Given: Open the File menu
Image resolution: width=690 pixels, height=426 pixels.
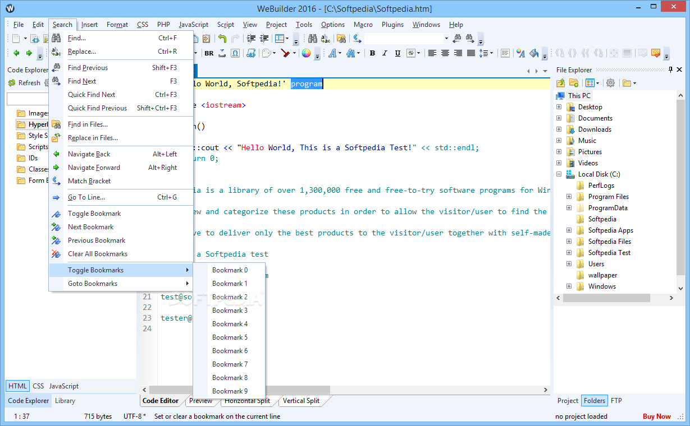Looking at the screenshot, I should [19, 25].
